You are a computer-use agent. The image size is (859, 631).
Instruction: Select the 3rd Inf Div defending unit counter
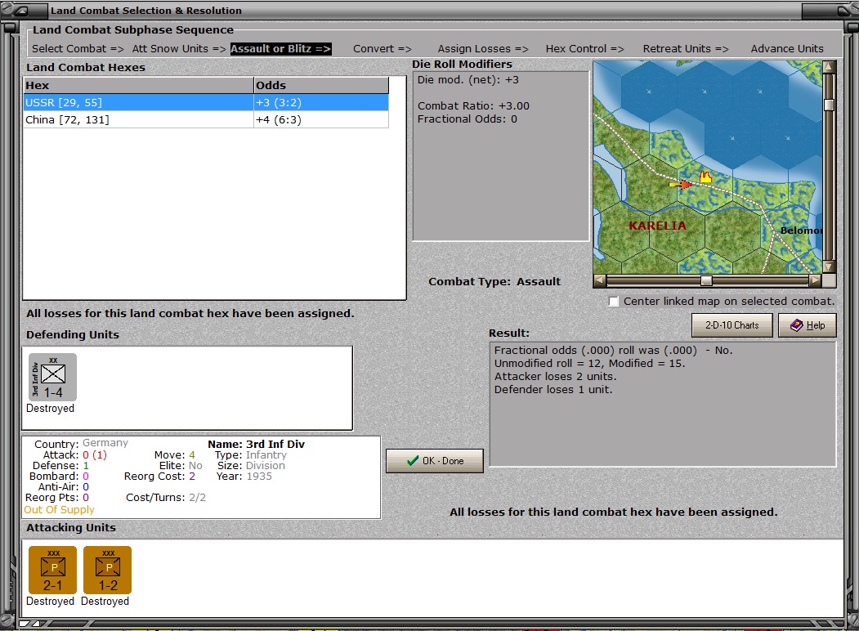click(x=53, y=377)
